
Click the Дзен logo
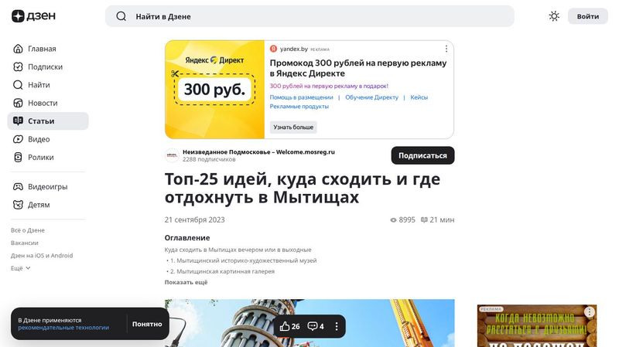coord(33,16)
